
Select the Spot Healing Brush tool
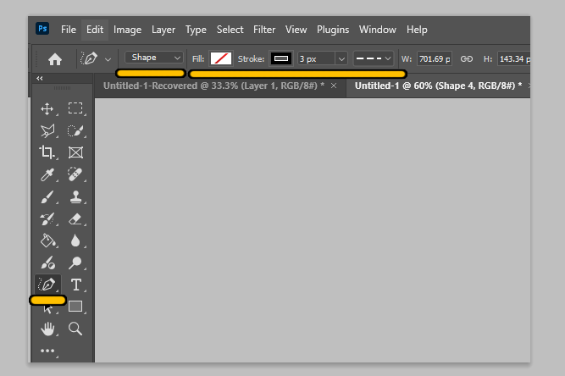click(75, 174)
